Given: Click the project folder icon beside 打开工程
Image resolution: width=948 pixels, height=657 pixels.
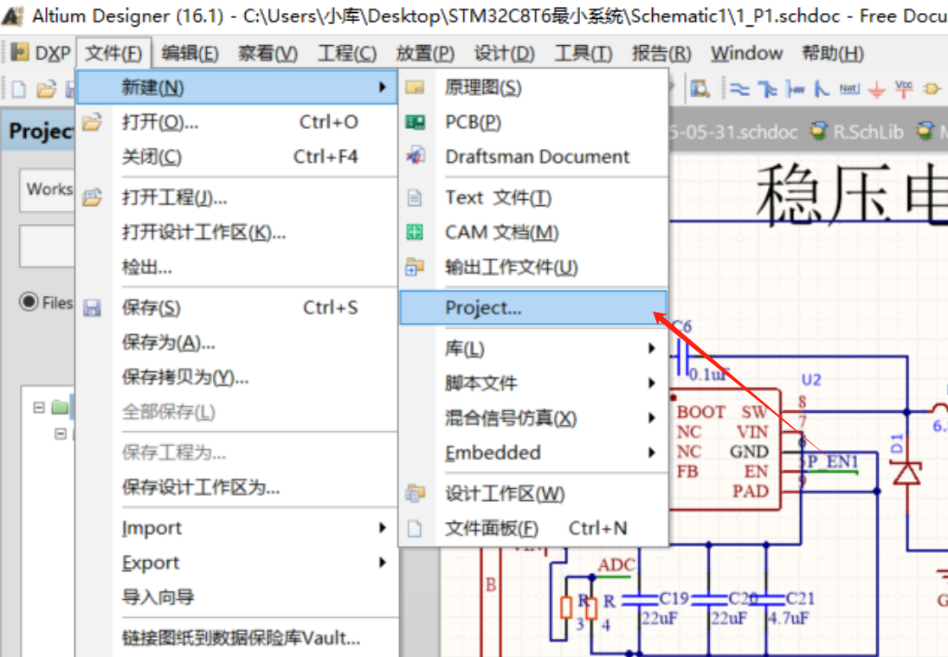Looking at the screenshot, I should (x=92, y=197).
